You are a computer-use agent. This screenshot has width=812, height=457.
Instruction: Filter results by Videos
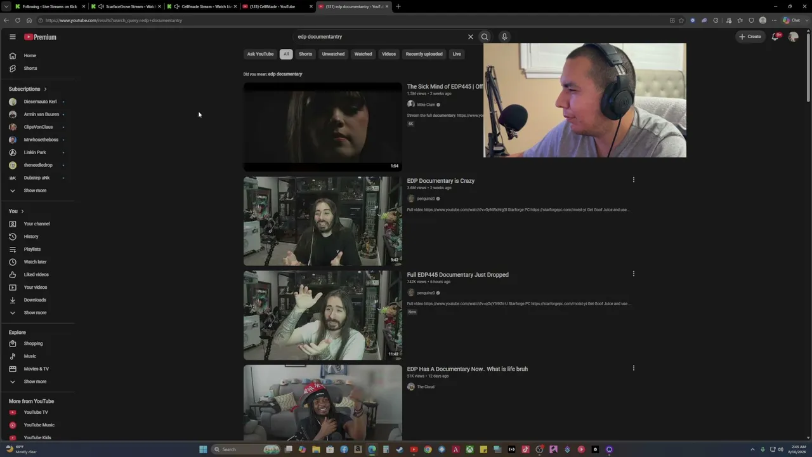coord(389,54)
